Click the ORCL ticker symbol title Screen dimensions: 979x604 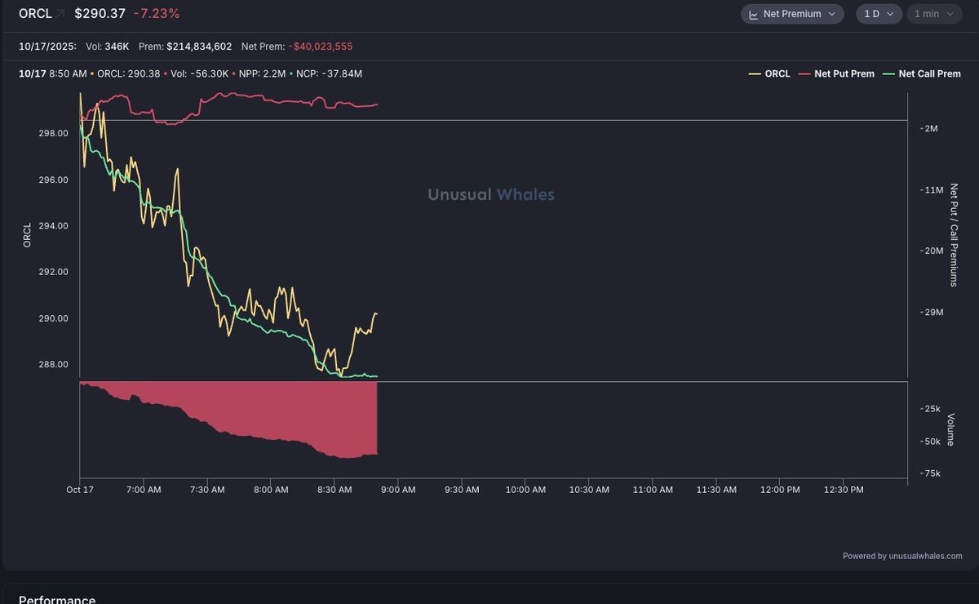[35, 14]
